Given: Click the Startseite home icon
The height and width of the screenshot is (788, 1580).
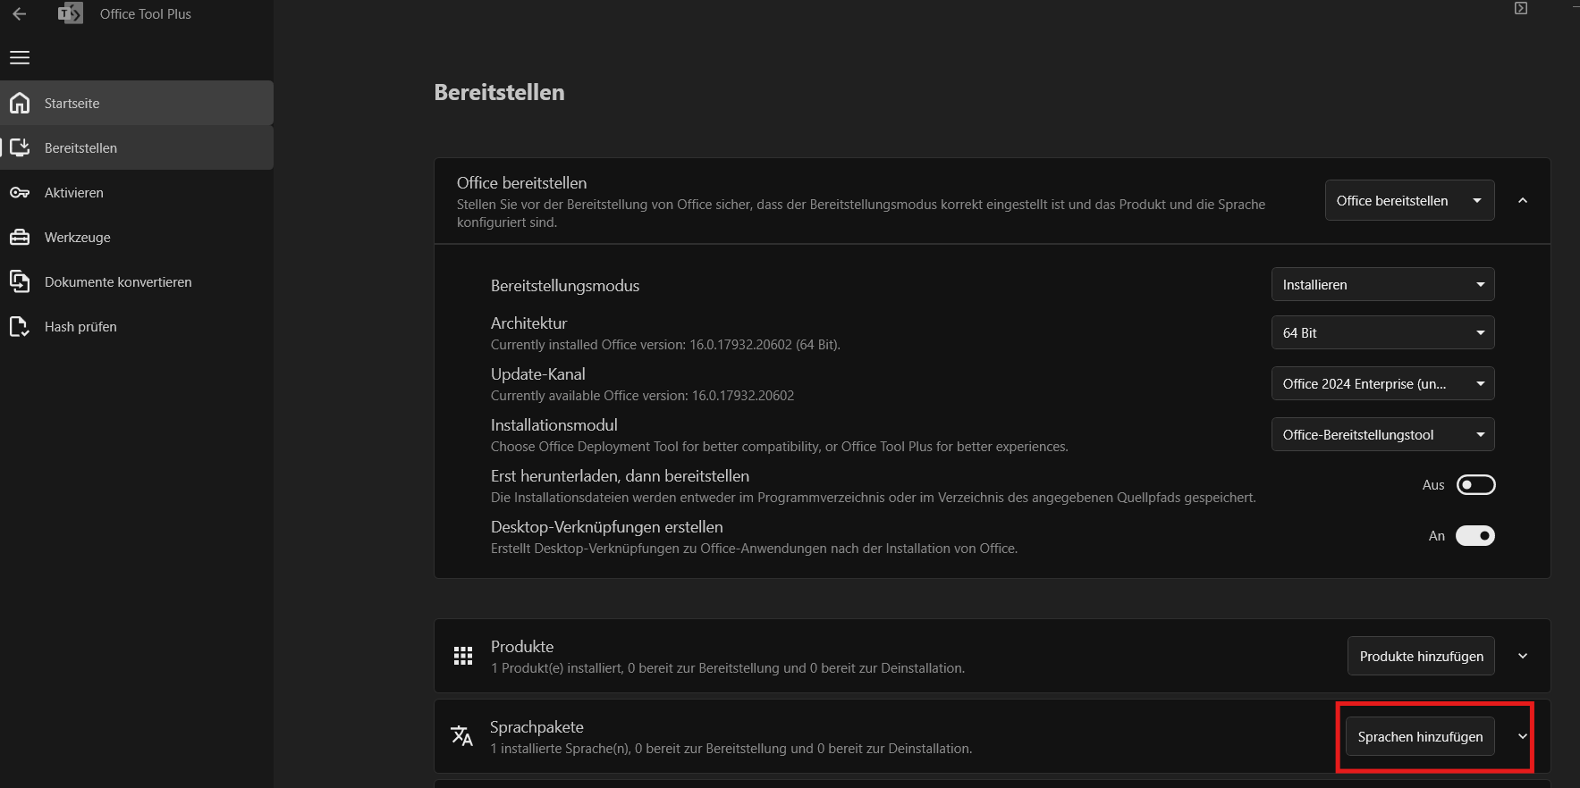Looking at the screenshot, I should [20, 104].
